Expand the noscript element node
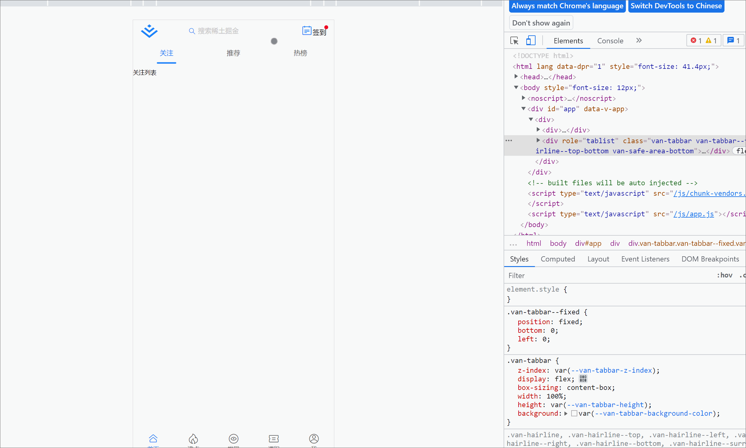Image resolution: width=746 pixels, height=448 pixels. click(524, 98)
